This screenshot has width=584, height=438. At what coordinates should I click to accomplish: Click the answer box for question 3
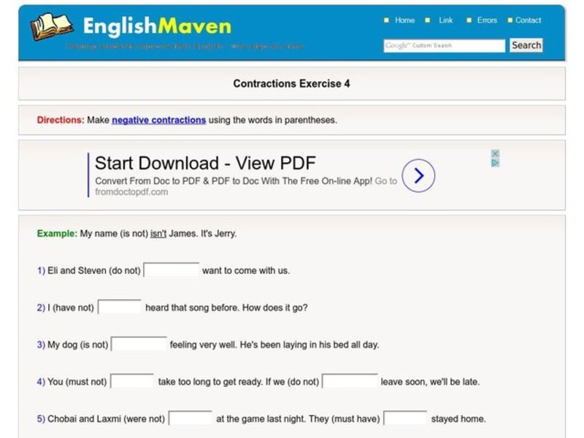tap(139, 344)
